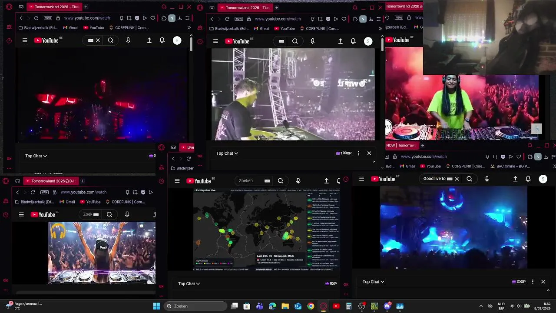Open Bladwijzerbalk folder in bottom-left window

point(34,202)
